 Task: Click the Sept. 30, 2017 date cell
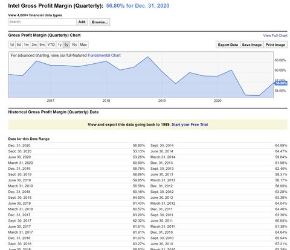coord(20,221)
